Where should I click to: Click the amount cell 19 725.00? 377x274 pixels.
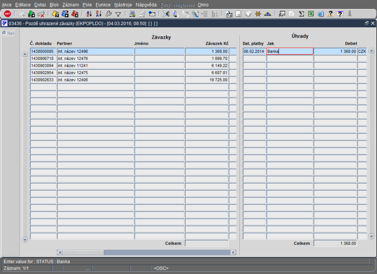point(206,80)
